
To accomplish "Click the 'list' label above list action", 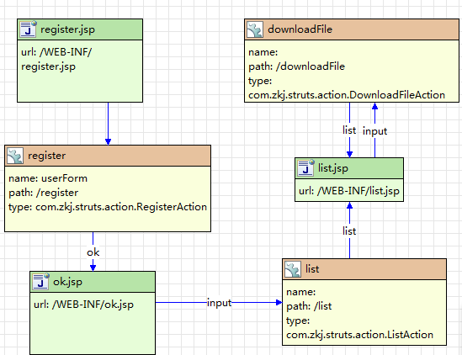I will 349,231.
